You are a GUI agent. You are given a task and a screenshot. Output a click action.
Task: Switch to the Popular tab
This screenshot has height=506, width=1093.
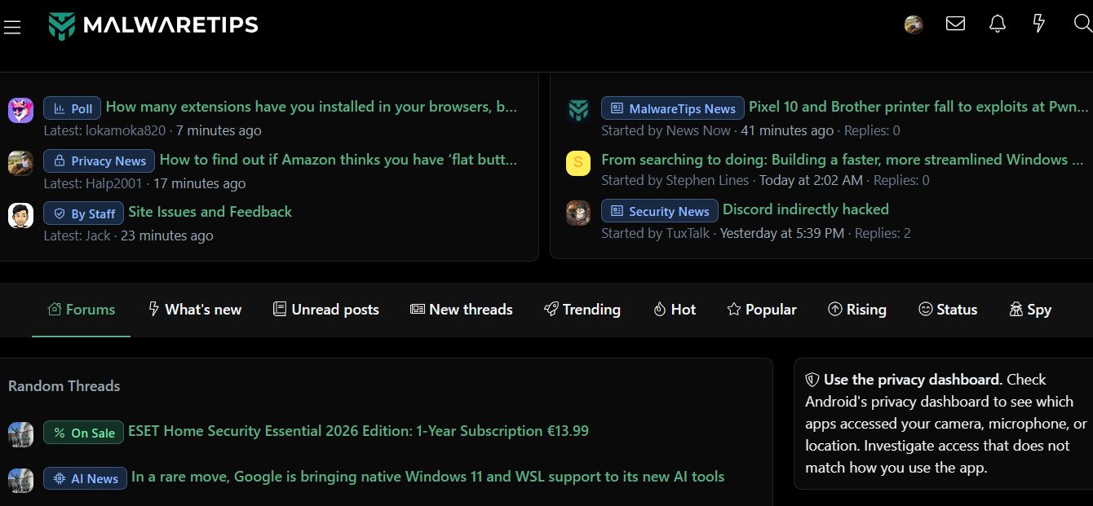762,310
